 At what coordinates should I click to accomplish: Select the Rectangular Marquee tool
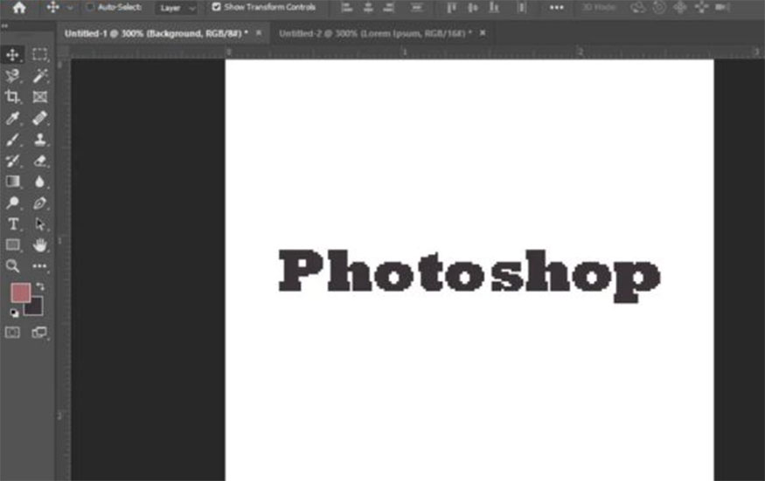coord(39,54)
